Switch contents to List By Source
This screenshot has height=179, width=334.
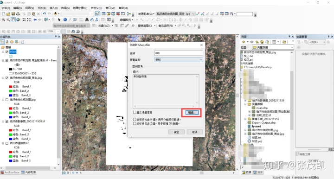[7, 42]
